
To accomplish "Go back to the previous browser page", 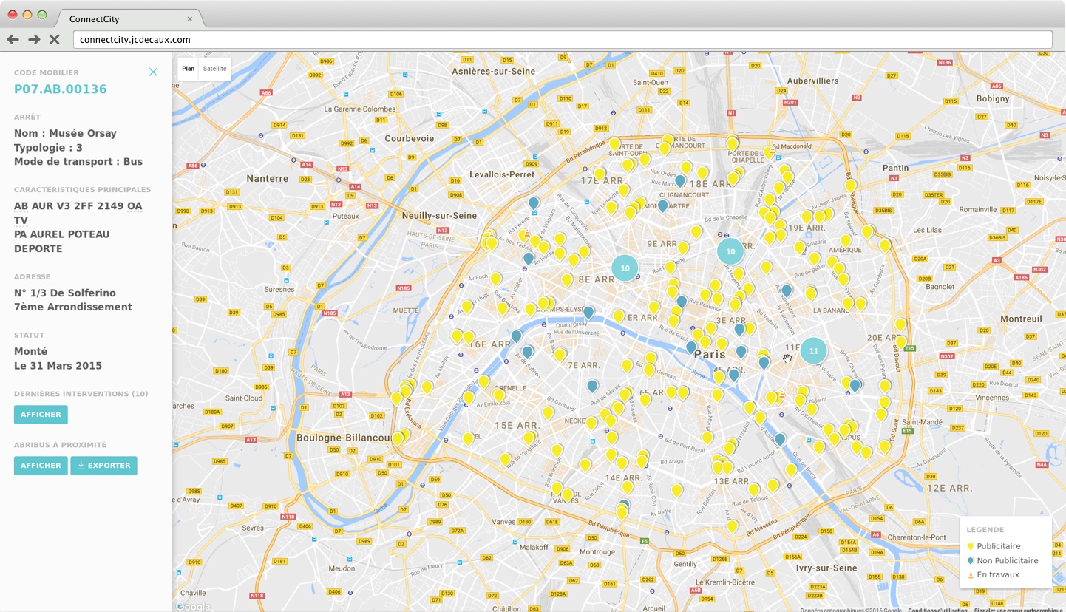I will (x=13, y=39).
